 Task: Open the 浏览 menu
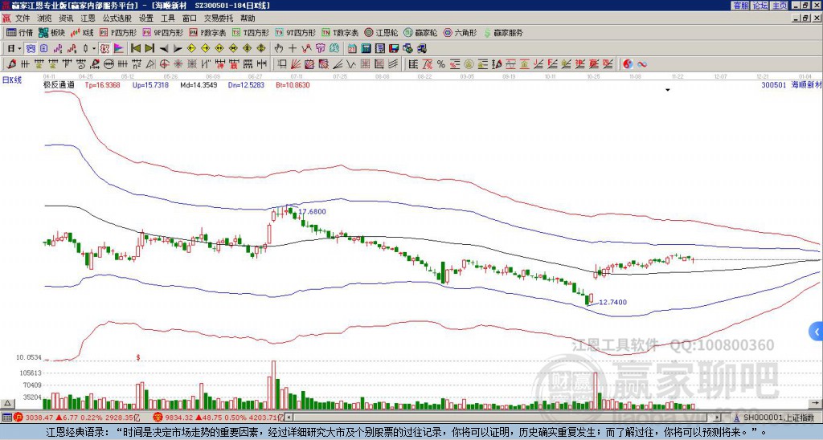point(45,18)
